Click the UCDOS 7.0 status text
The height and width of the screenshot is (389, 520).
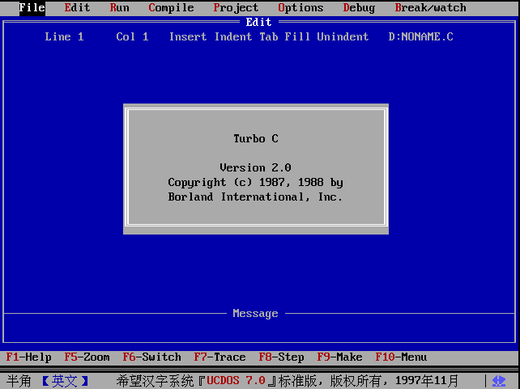coord(237,381)
